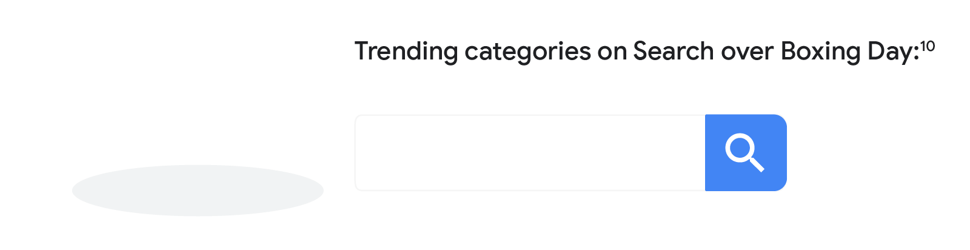Click the grey oval shadow placeholder
This screenshot has width=970, height=250.
click(x=198, y=191)
